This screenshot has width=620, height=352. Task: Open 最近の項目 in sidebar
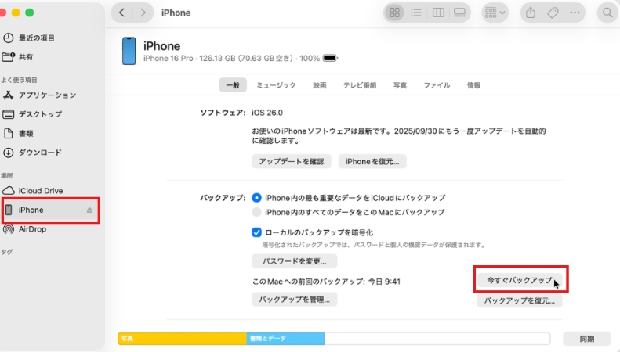(x=28, y=38)
